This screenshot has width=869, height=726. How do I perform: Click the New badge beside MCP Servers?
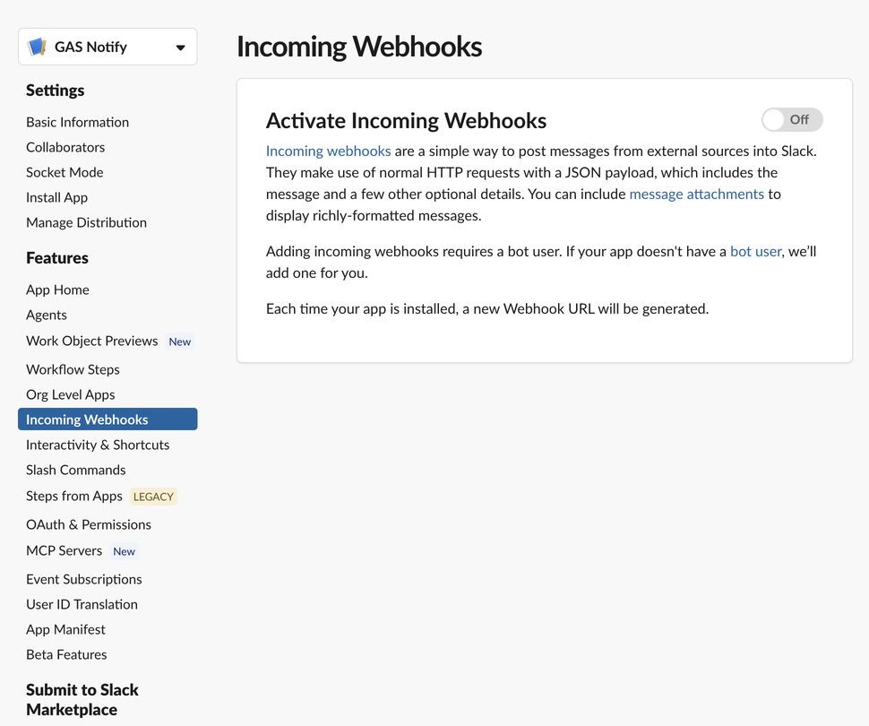coord(125,551)
